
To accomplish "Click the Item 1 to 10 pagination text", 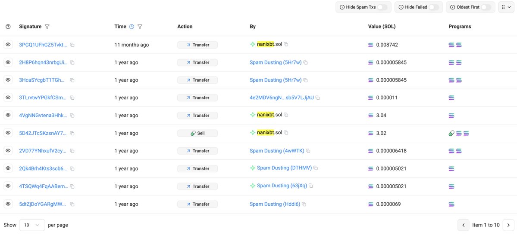I will coord(486,225).
